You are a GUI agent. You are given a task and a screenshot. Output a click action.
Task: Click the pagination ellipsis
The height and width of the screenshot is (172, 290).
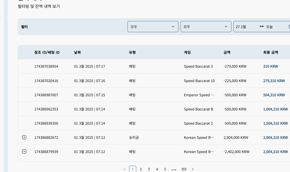point(174,170)
